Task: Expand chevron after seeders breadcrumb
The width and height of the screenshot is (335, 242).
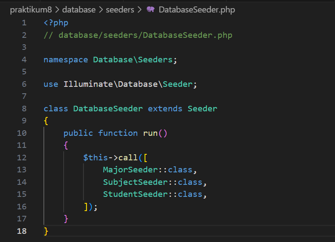Action: 140,9
